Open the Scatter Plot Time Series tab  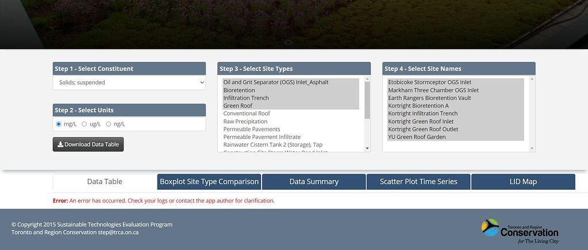click(418, 182)
